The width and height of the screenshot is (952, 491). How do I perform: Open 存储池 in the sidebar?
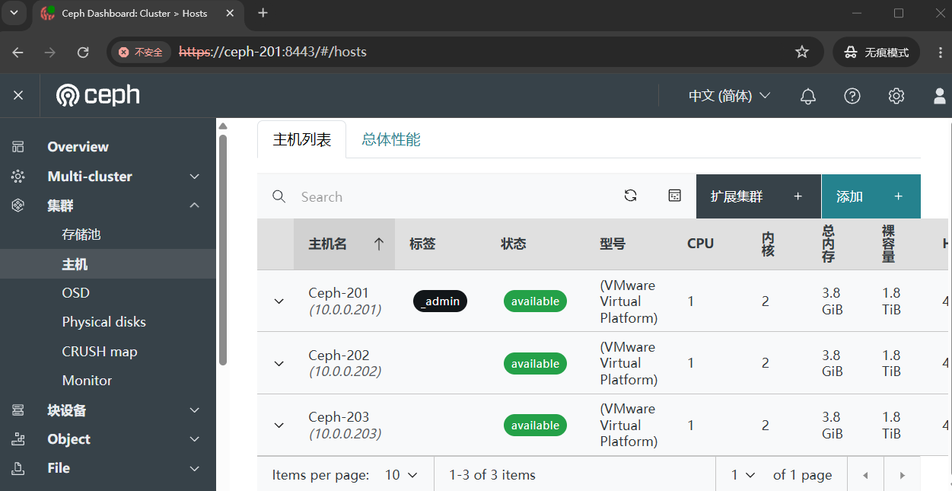point(81,234)
